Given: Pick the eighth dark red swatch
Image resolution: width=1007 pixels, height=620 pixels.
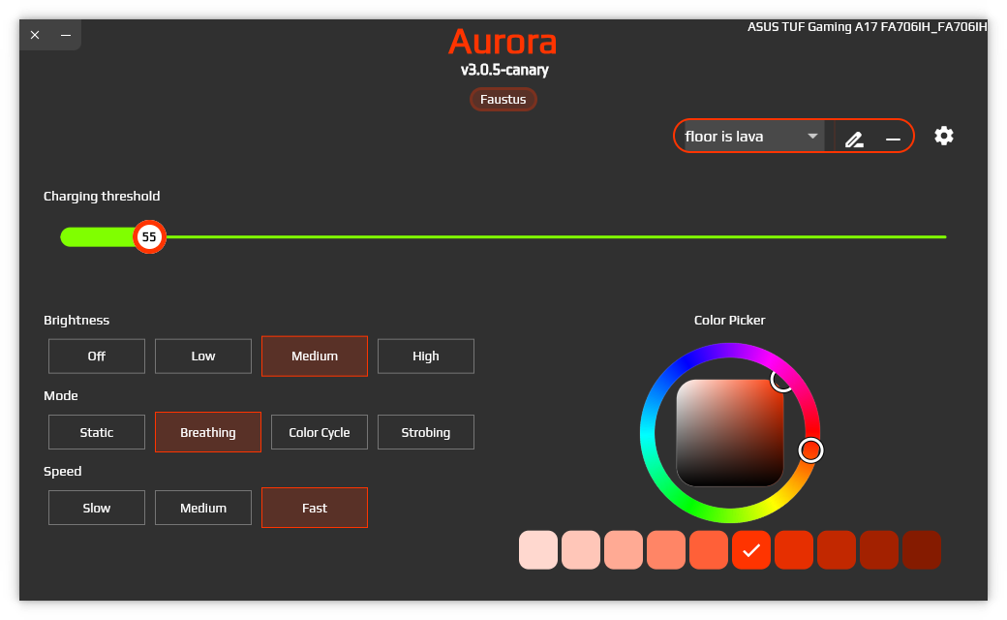Looking at the screenshot, I should coord(837,550).
